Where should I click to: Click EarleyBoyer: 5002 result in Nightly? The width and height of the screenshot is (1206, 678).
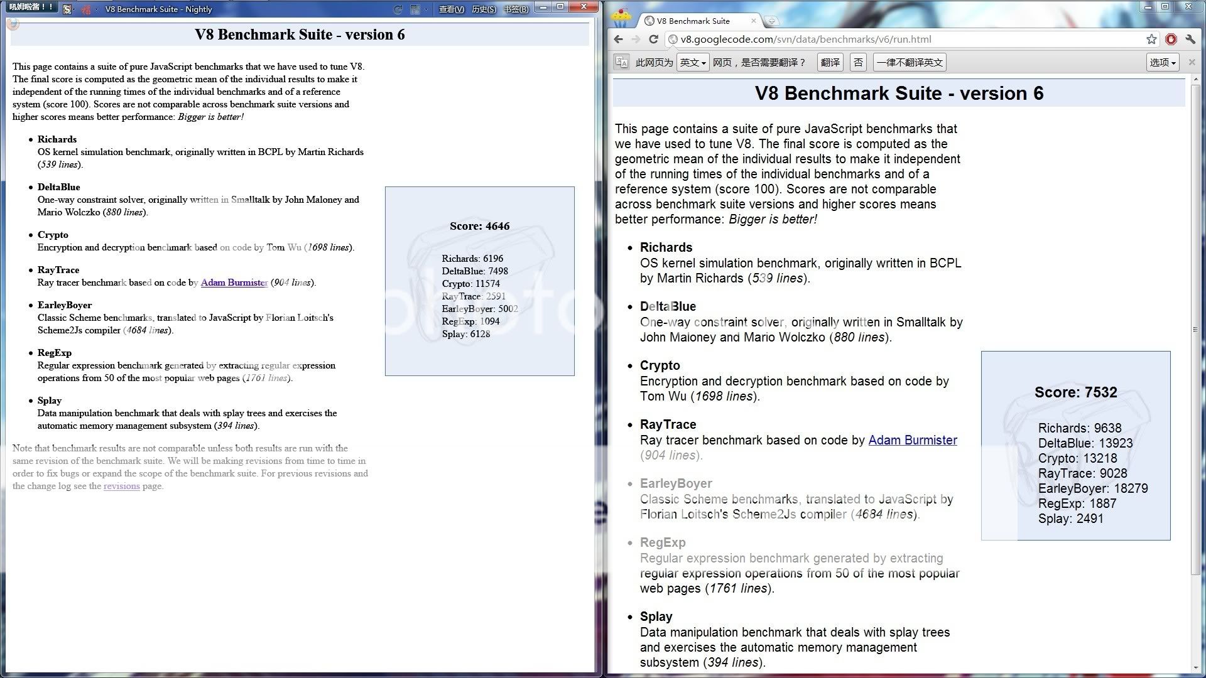[480, 309]
